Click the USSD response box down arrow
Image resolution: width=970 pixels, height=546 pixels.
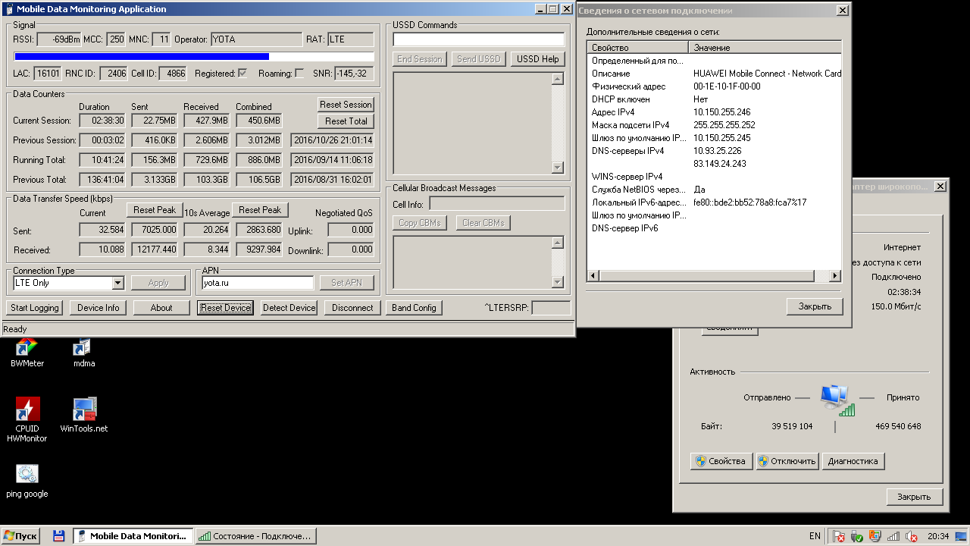[x=558, y=168]
